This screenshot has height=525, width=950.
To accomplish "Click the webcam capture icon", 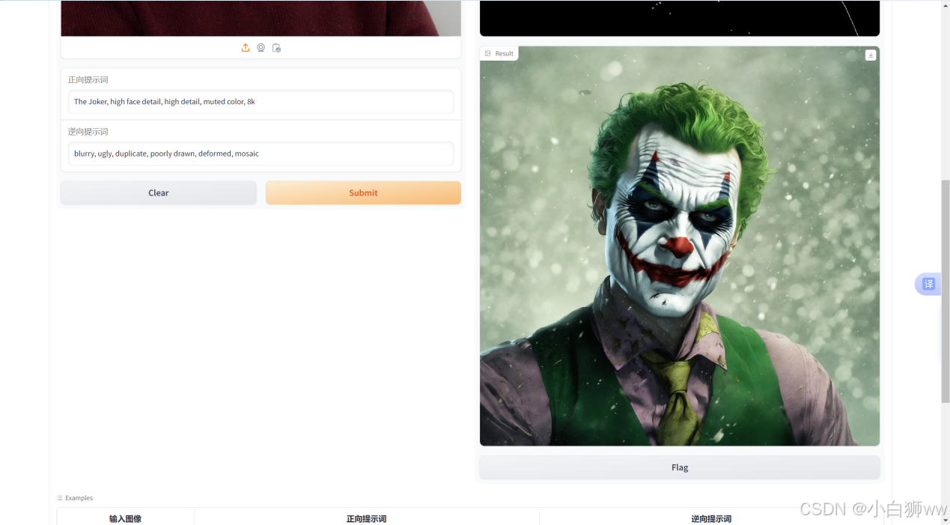I will click(x=261, y=48).
